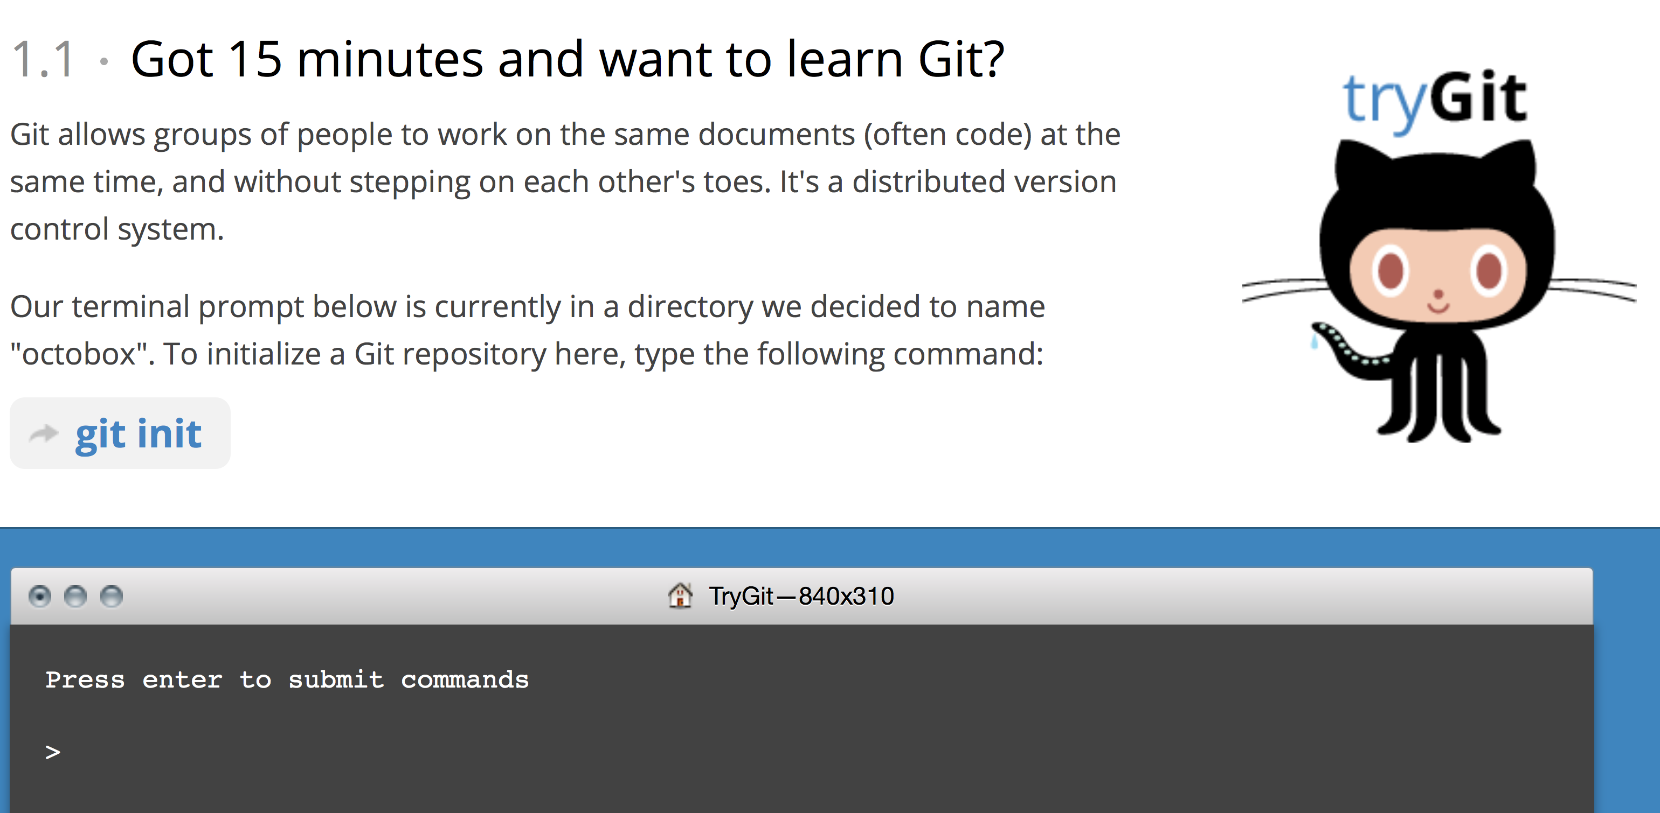This screenshot has width=1660, height=813.
Task: Click the git init command button
Action: coord(120,433)
